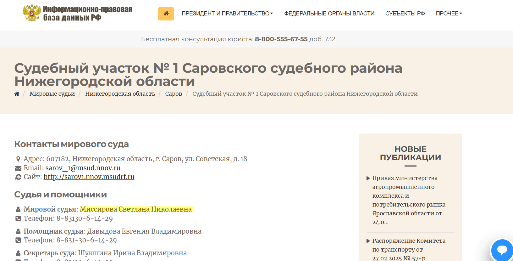This screenshot has width=513, height=261.
Task: Click the Судья и помощники heading
Action: point(61,195)
